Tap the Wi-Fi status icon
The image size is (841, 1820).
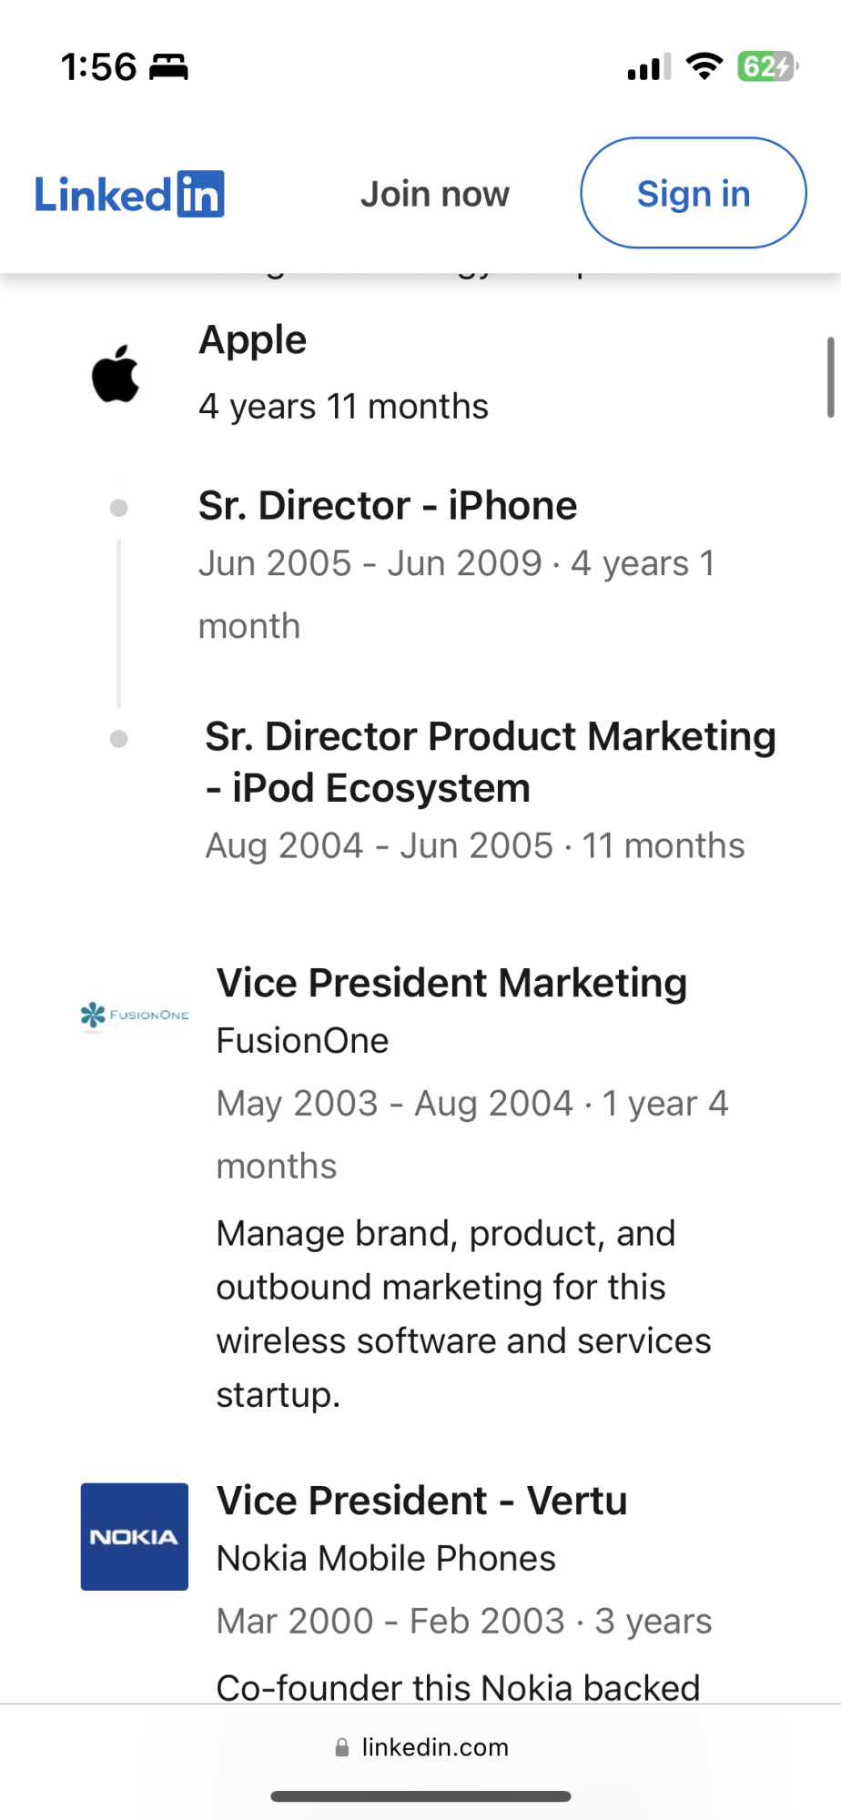click(x=704, y=66)
